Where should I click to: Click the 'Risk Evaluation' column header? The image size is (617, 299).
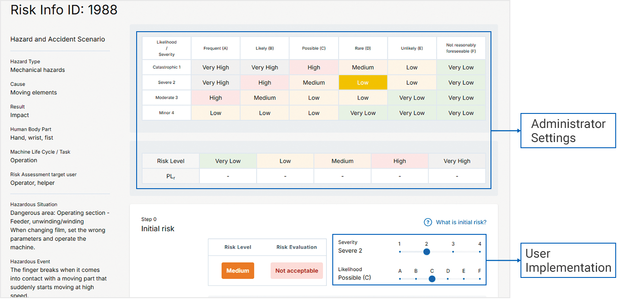[x=297, y=247]
